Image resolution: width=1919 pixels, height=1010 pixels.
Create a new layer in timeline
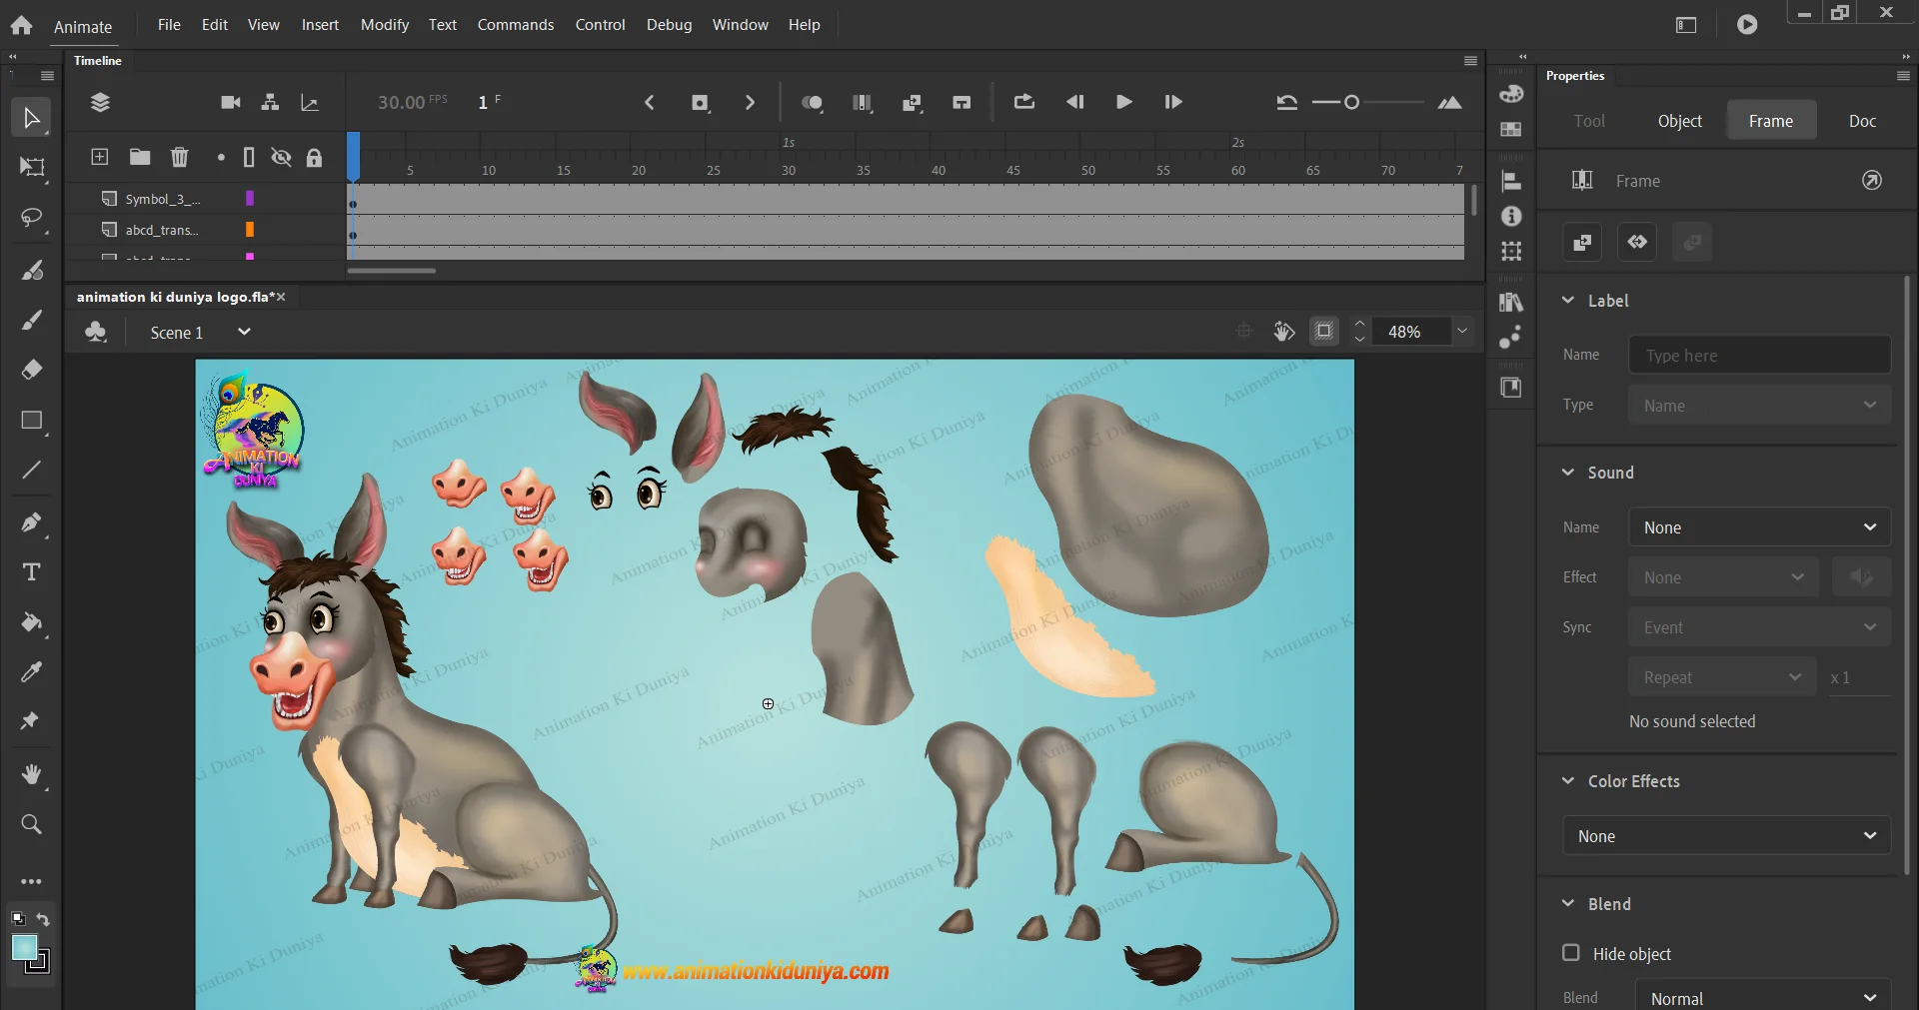pyautogui.click(x=100, y=157)
